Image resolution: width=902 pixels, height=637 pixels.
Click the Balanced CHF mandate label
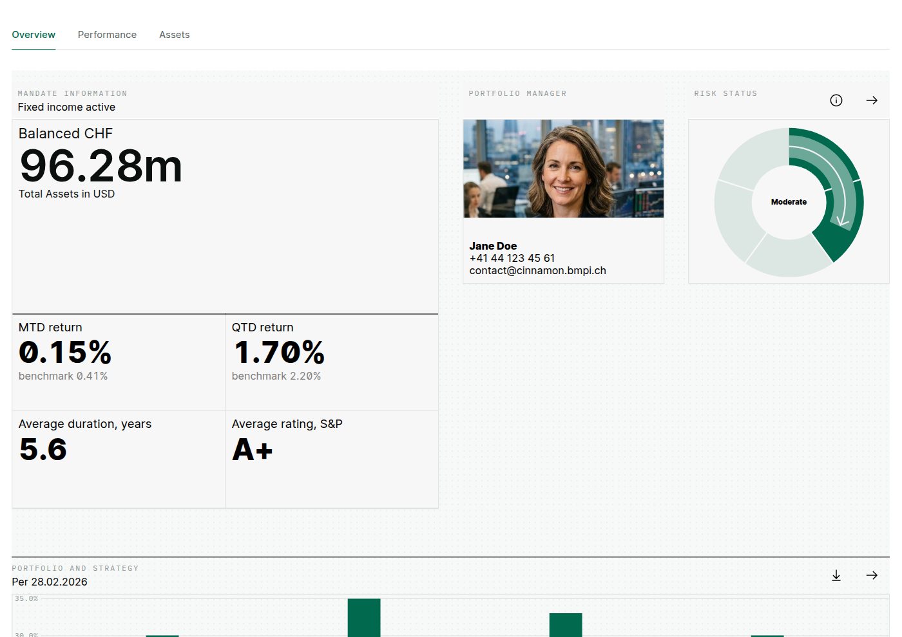(x=66, y=134)
